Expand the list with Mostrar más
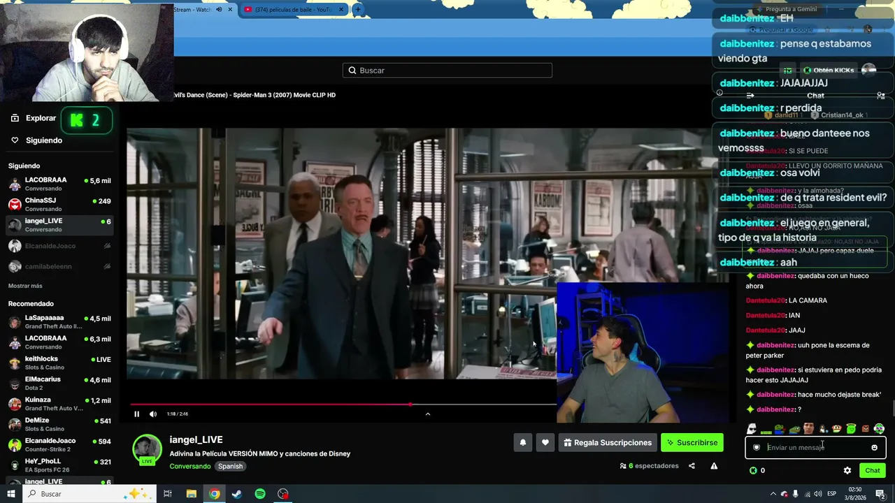Viewport: 895px width, 503px height. coord(25,286)
